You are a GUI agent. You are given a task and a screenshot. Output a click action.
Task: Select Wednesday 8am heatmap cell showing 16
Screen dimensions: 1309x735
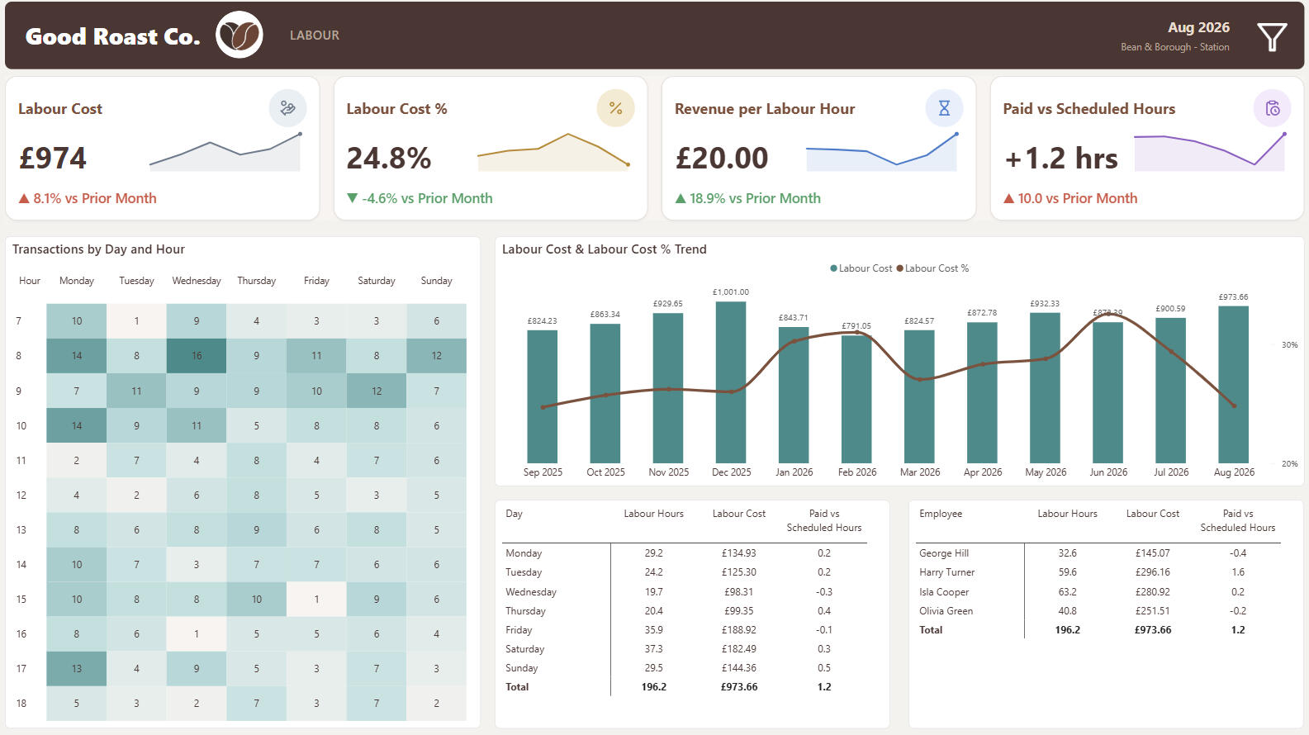(x=197, y=356)
